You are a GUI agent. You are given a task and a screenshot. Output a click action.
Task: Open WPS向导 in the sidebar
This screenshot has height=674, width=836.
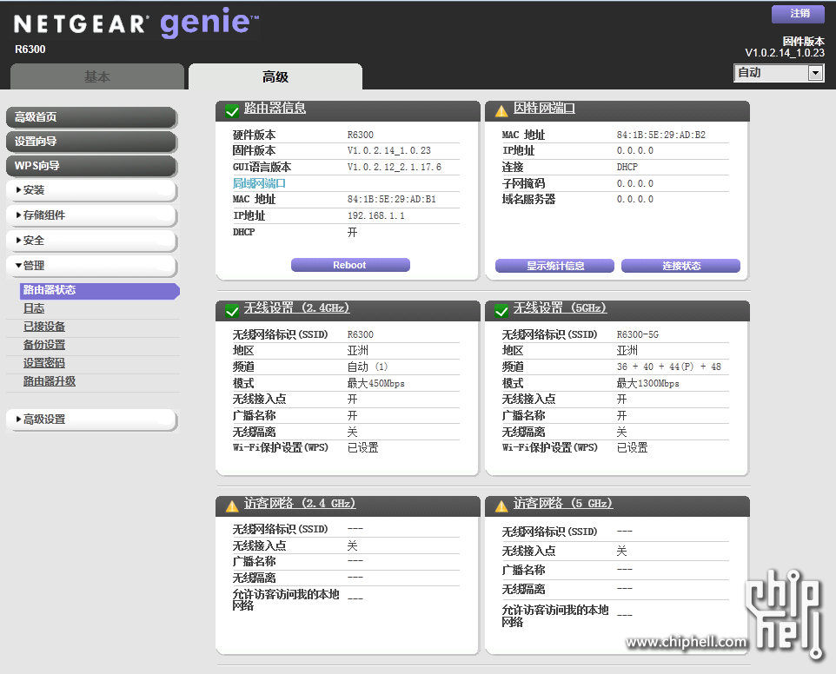pos(91,166)
